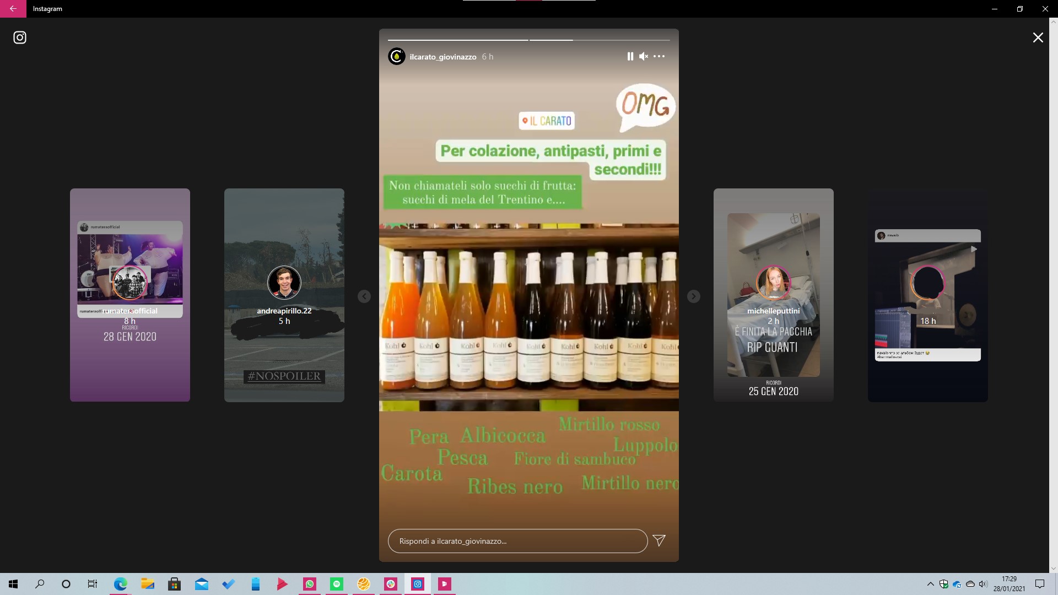Go back using the arrow in title bar
Screen dimensions: 1058x595
pyautogui.click(x=13, y=9)
